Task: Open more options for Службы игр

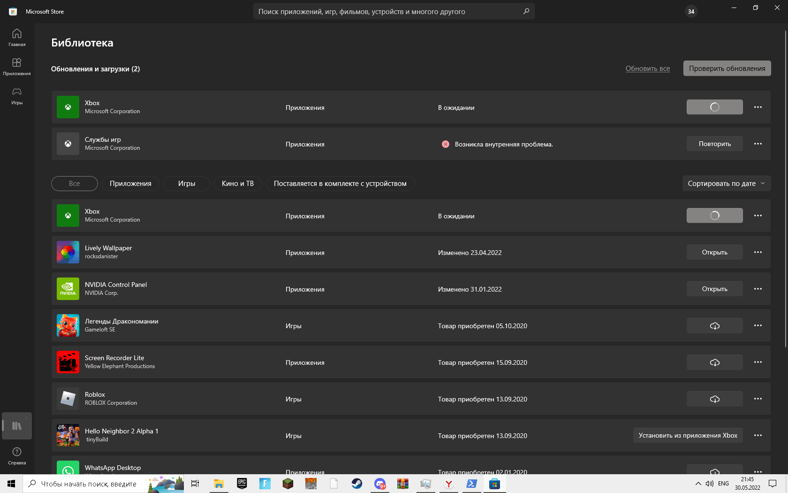Action: [758, 144]
